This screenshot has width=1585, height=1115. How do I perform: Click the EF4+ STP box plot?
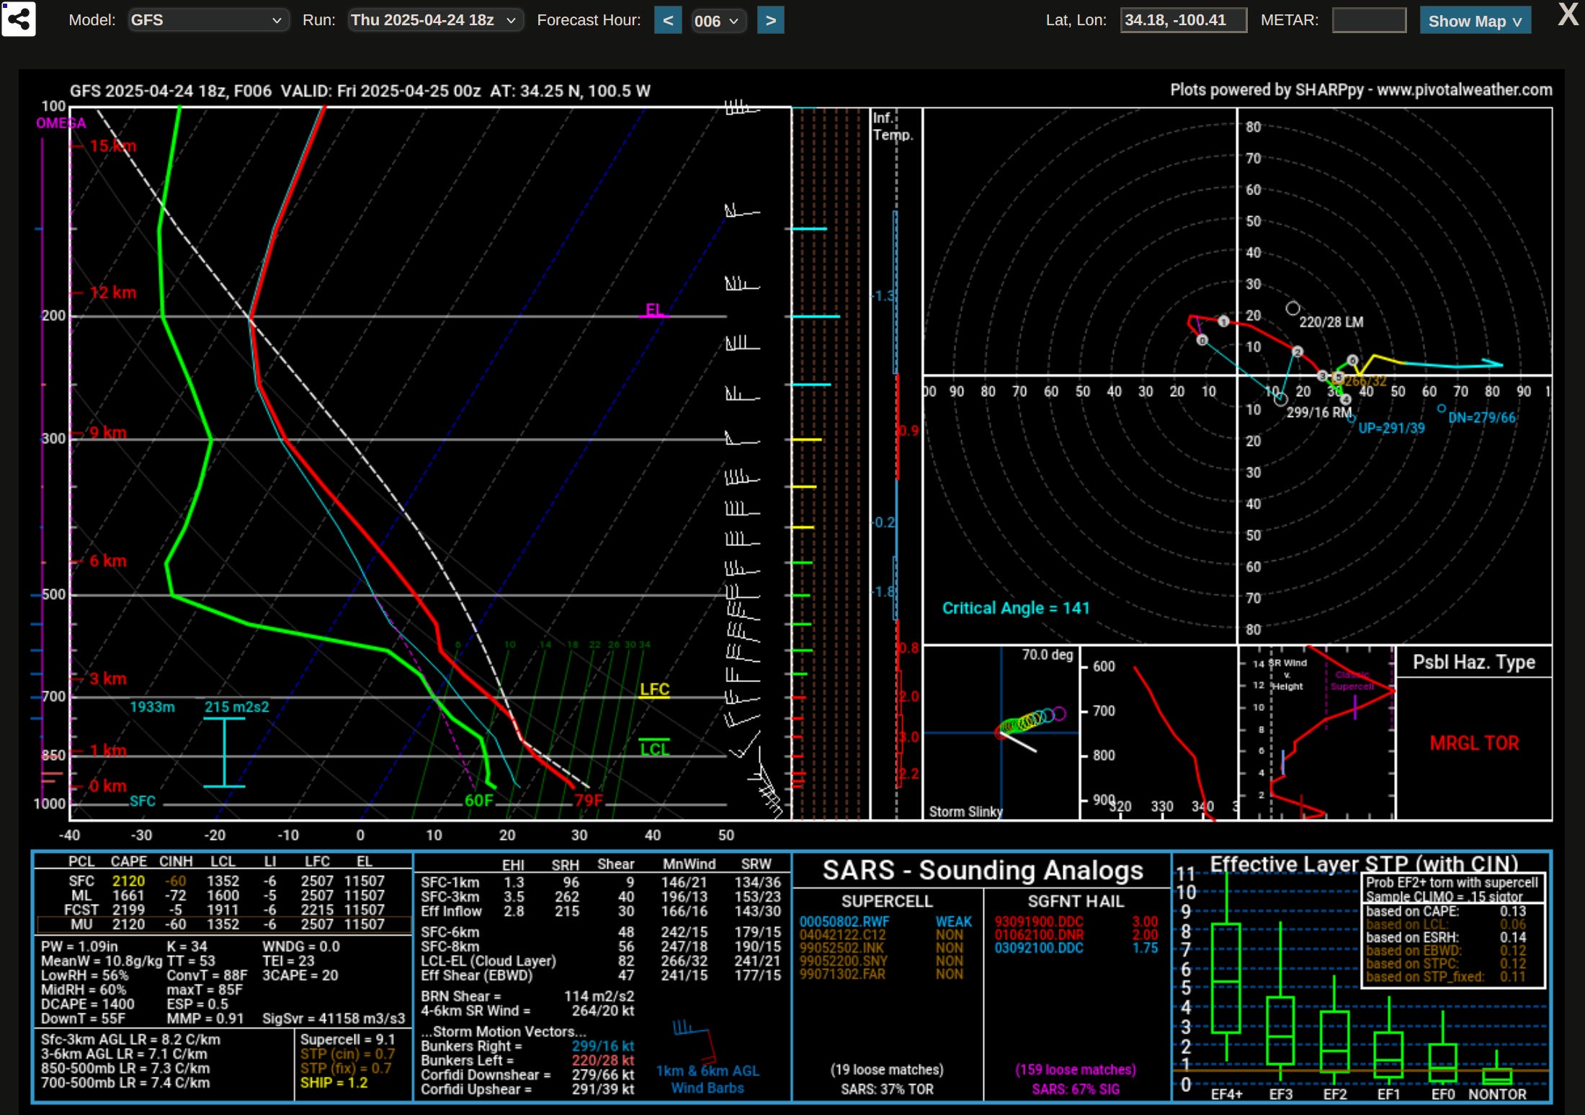(1225, 980)
